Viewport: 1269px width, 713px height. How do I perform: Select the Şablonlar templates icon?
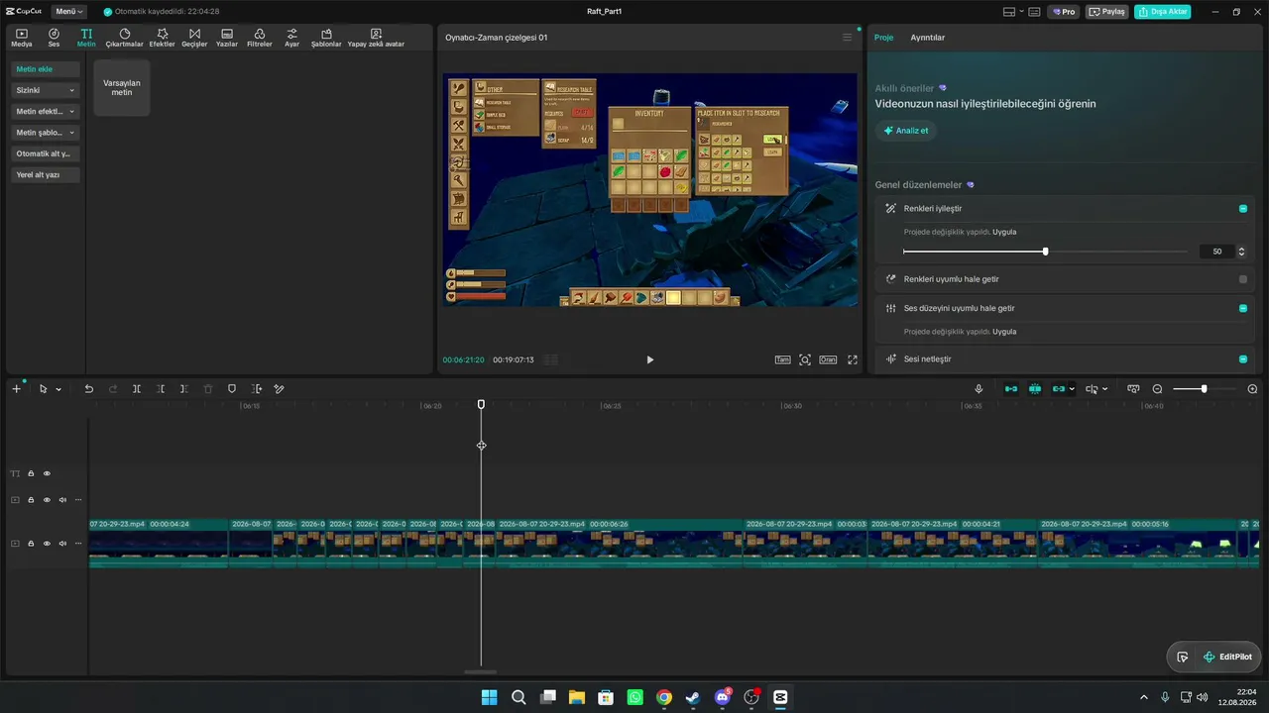(326, 38)
